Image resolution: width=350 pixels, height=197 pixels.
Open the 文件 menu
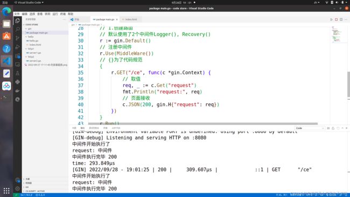pyautogui.click(x=17, y=14)
